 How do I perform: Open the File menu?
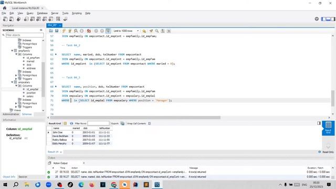tap(4, 13)
